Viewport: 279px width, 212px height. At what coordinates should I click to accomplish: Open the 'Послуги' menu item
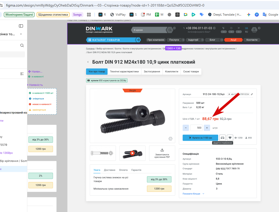point(174,40)
